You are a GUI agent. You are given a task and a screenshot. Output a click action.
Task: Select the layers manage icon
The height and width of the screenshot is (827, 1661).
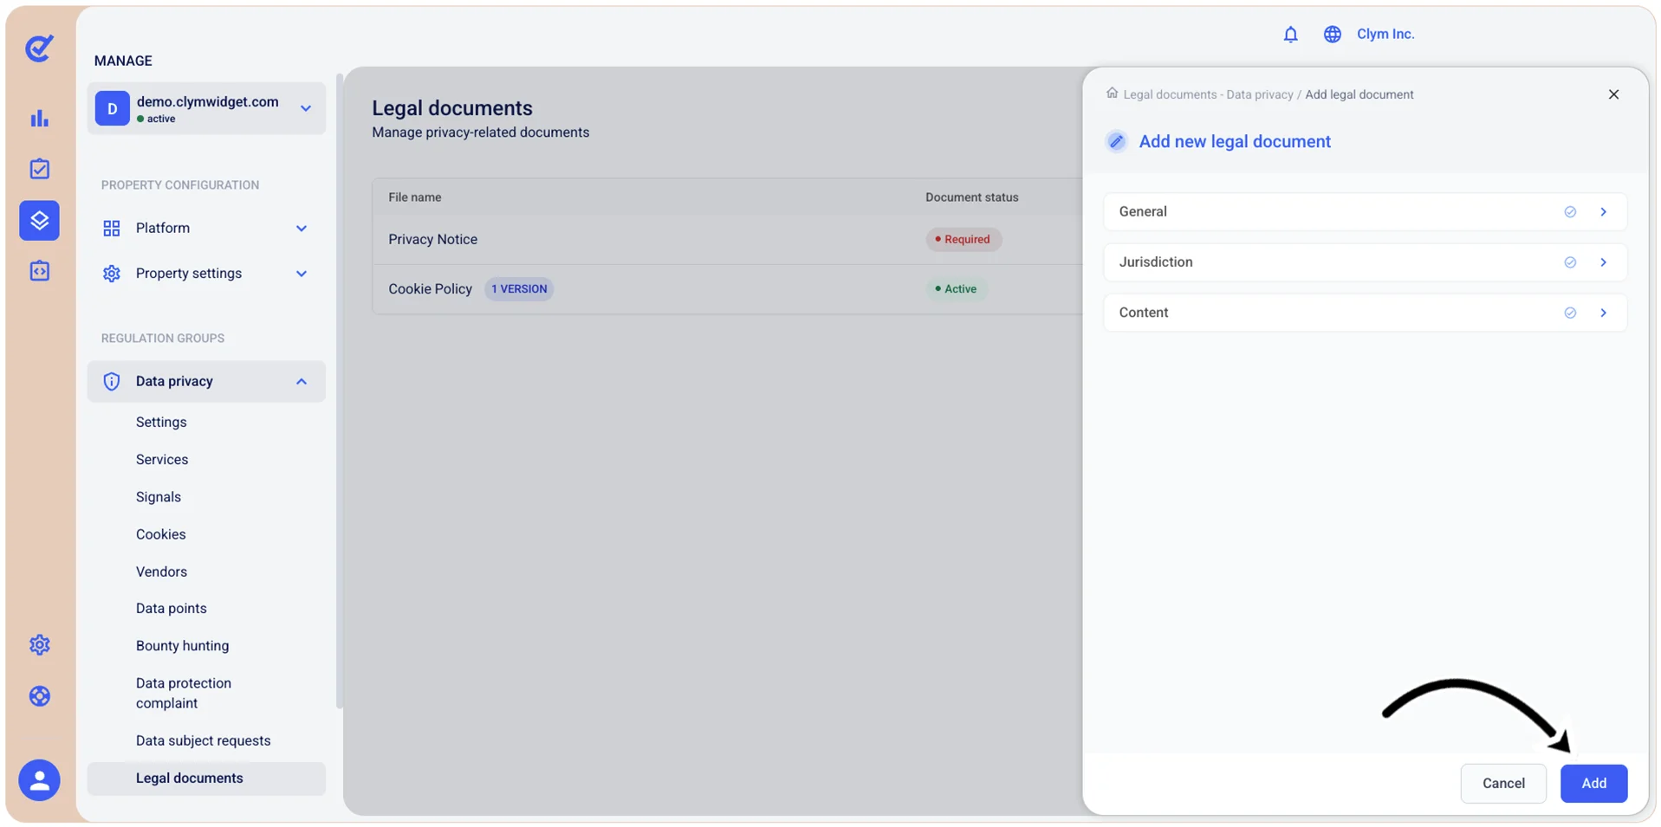coord(39,220)
